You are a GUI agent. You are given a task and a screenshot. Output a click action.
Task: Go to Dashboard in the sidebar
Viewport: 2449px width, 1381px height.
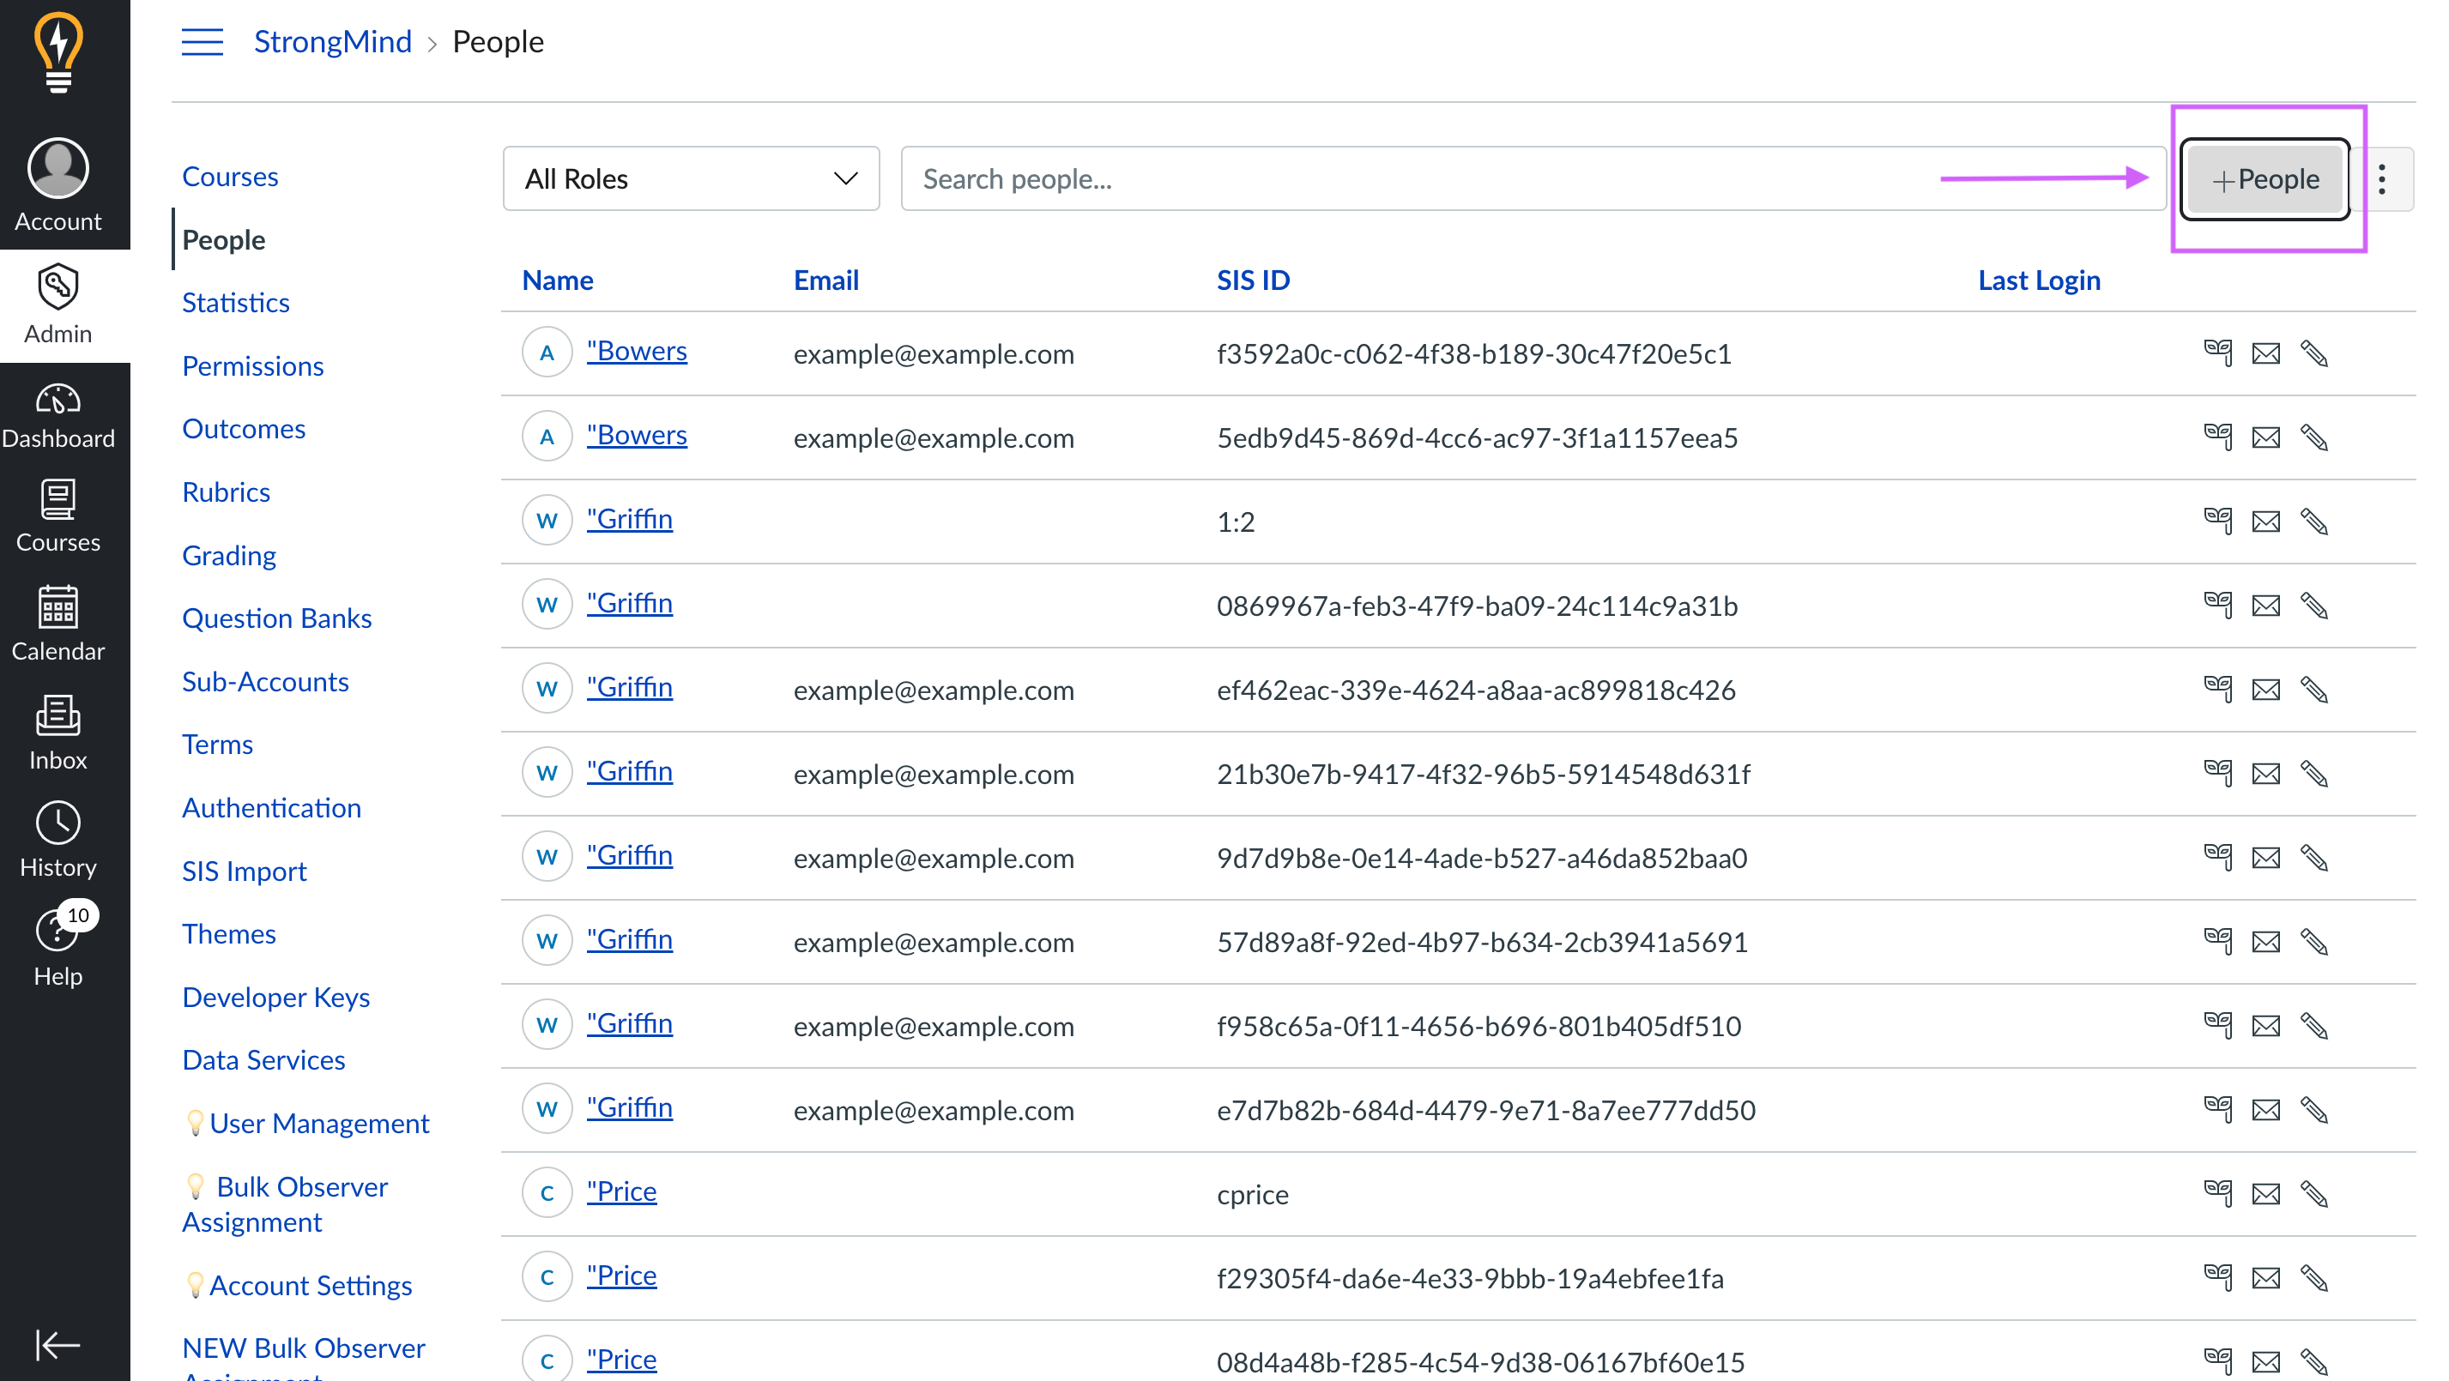point(58,416)
